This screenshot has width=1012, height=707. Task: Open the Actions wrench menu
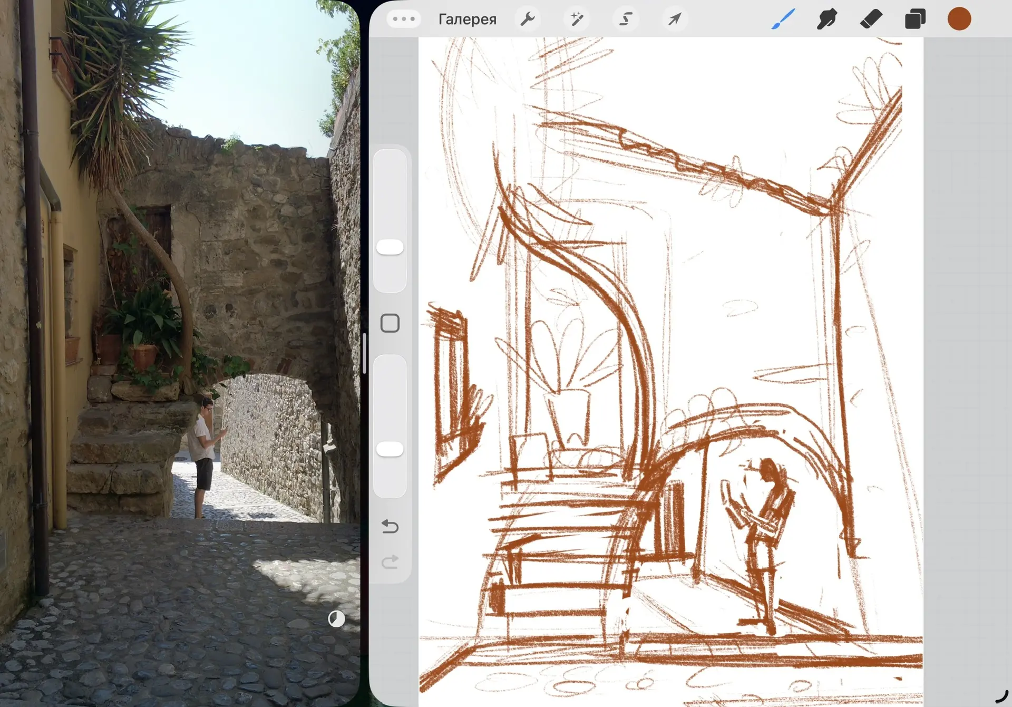coord(527,20)
